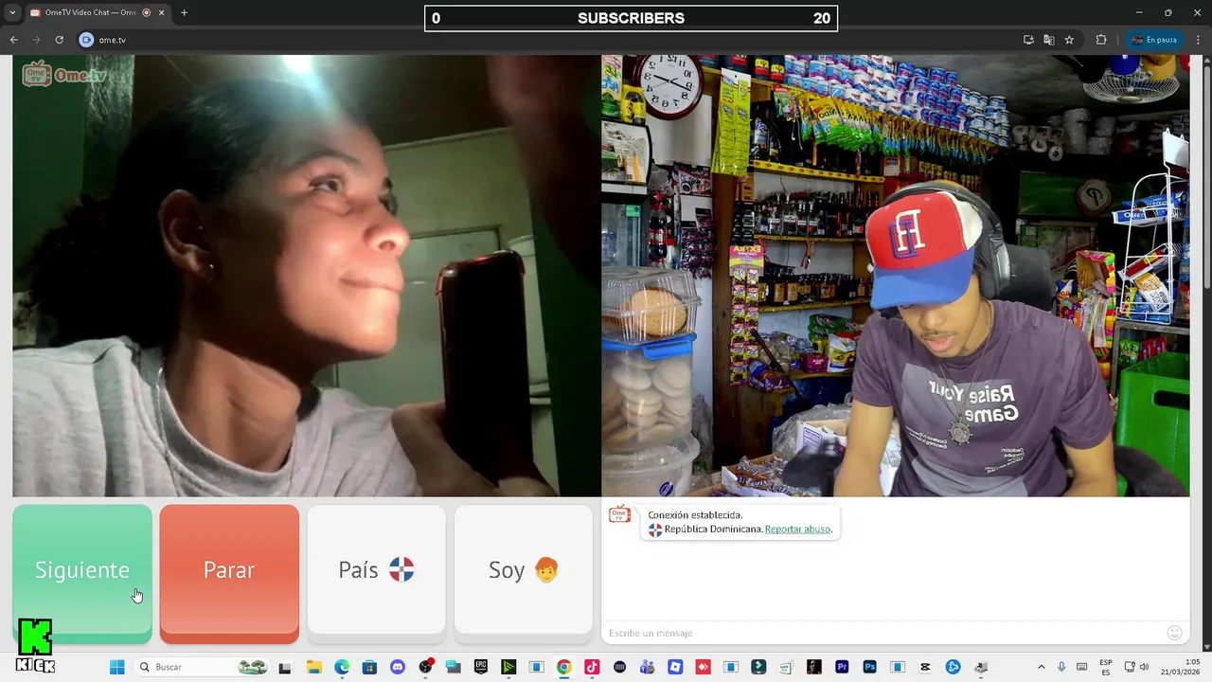The width and height of the screenshot is (1212, 682).
Task: Click the translate page icon in address bar
Action: (1048, 40)
